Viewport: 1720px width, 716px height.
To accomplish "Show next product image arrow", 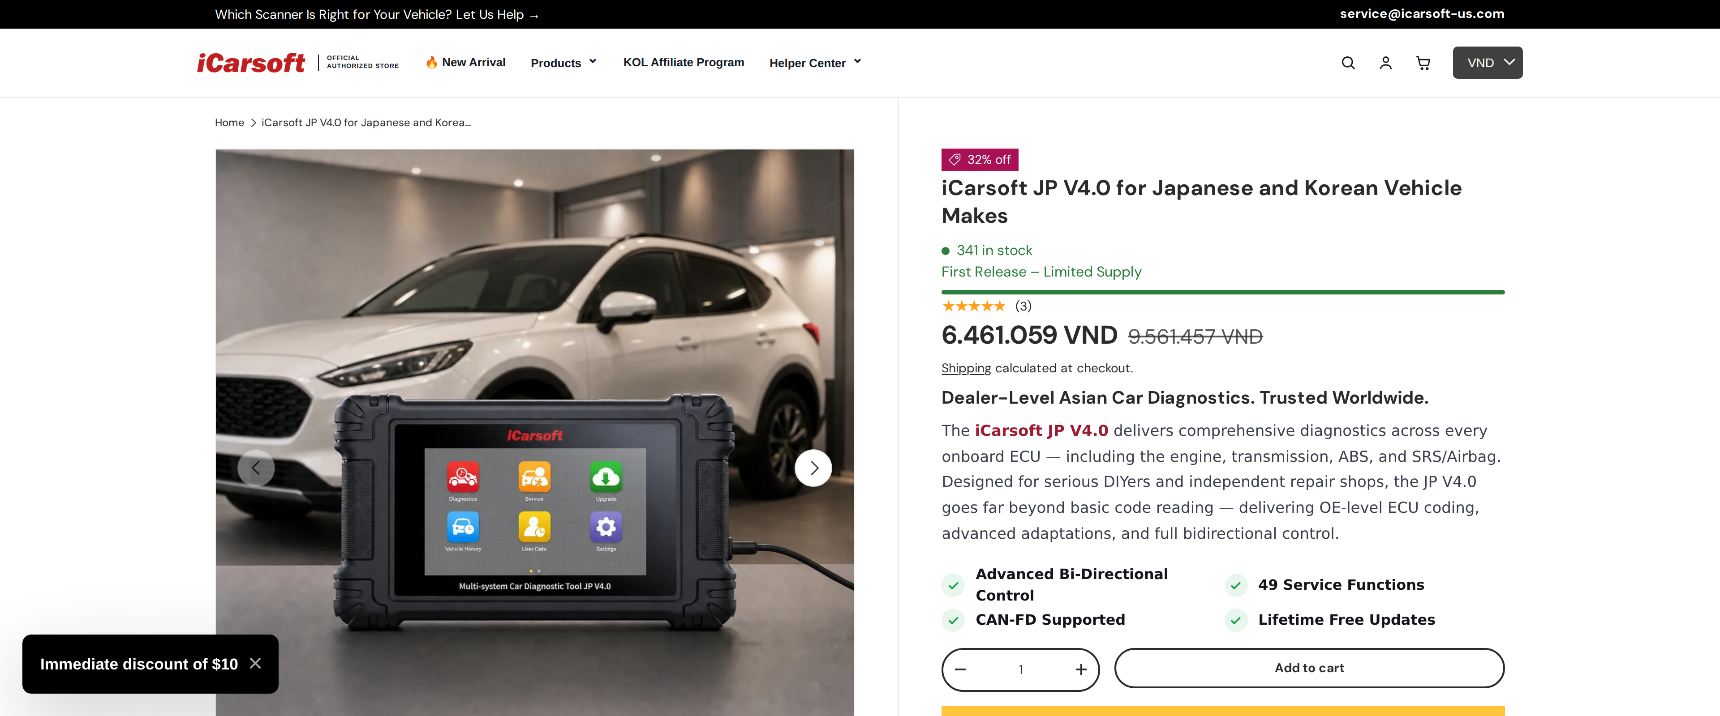I will (813, 468).
